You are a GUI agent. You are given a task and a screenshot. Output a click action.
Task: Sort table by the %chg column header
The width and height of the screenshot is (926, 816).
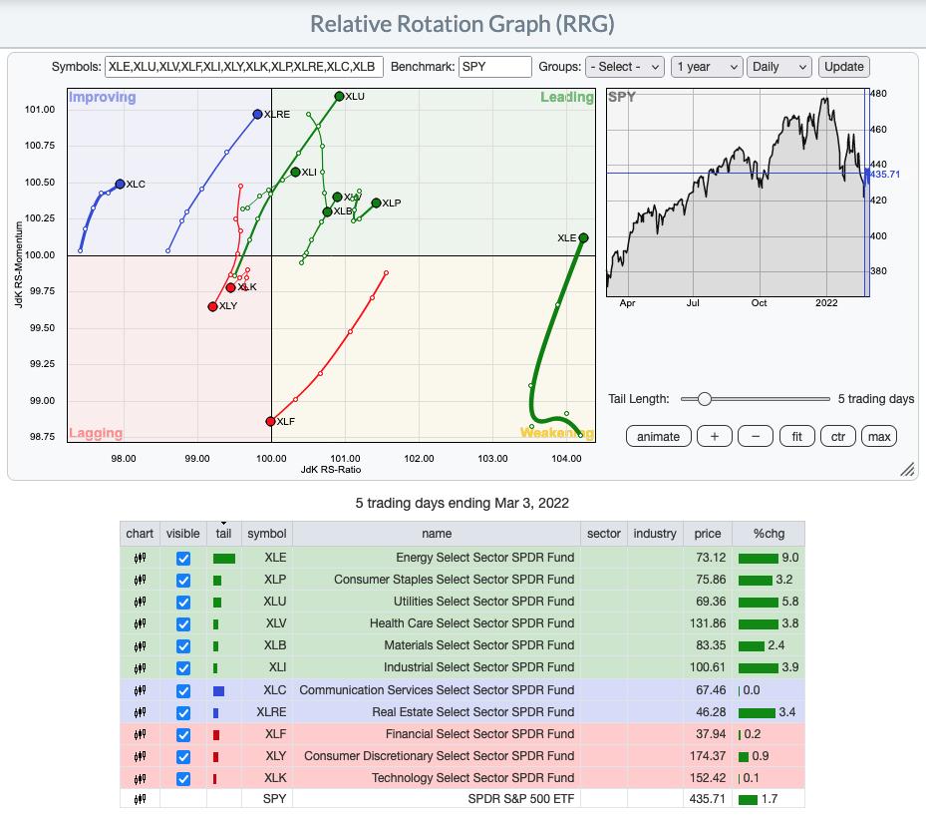coord(769,534)
